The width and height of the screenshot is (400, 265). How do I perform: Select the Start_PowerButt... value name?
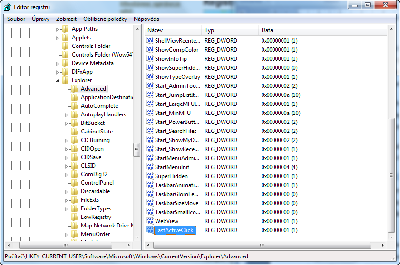(177, 122)
